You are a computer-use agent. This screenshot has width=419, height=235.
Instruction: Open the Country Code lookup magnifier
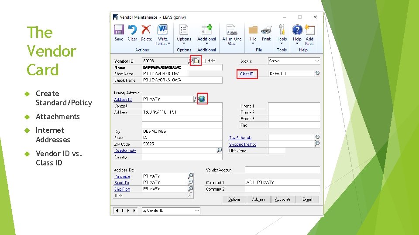coord(219,151)
